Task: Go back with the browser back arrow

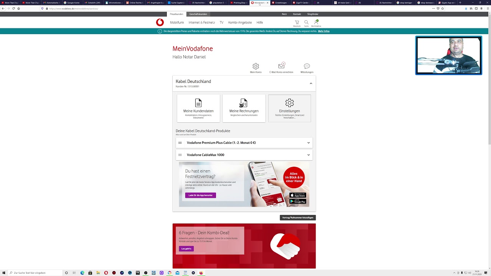Action: click(3, 8)
